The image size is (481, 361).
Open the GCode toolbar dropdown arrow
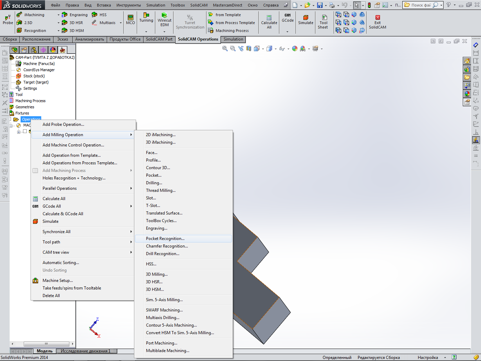click(288, 31)
